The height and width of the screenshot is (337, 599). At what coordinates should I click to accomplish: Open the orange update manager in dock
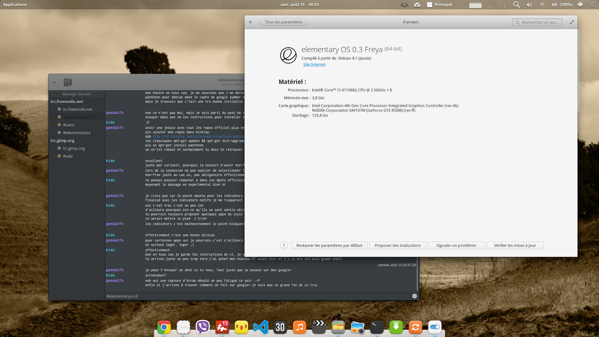point(415,327)
